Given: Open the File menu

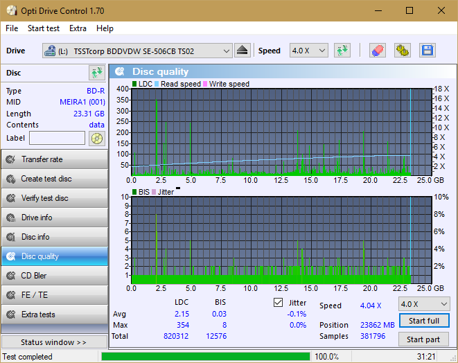Looking at the screenshot, I should point(12,28).
